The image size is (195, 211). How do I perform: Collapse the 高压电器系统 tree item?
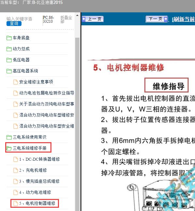pos(25,71)
